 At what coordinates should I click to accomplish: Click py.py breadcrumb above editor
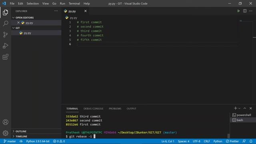pyautogui.click(x=73, y=18)
